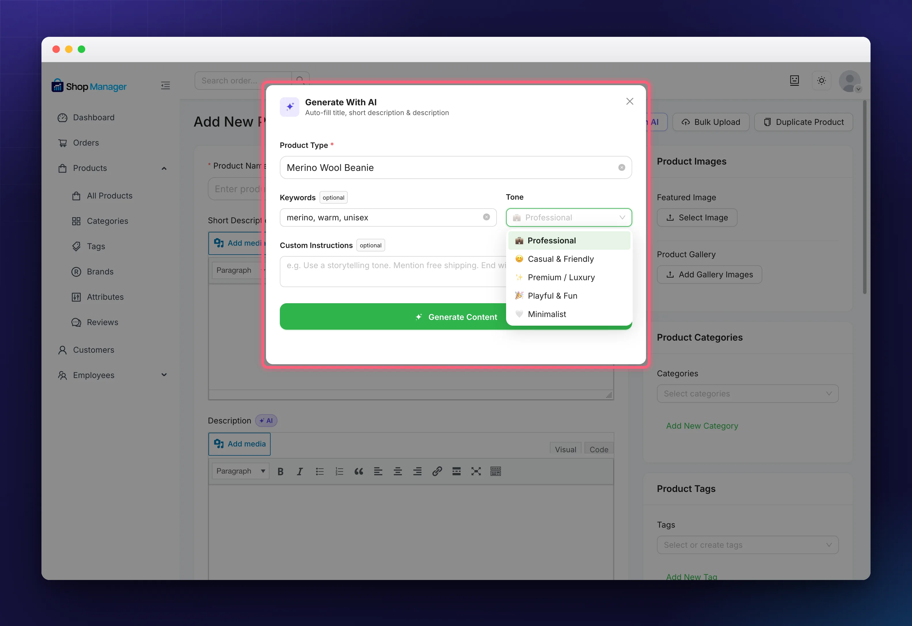
Task: Clear the Keywords field
Action: point(486,217)
